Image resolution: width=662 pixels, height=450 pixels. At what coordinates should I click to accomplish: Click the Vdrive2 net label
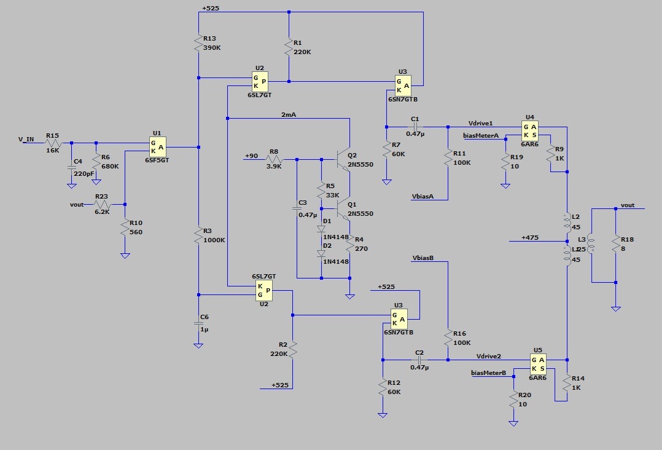[x=488, y=356]
